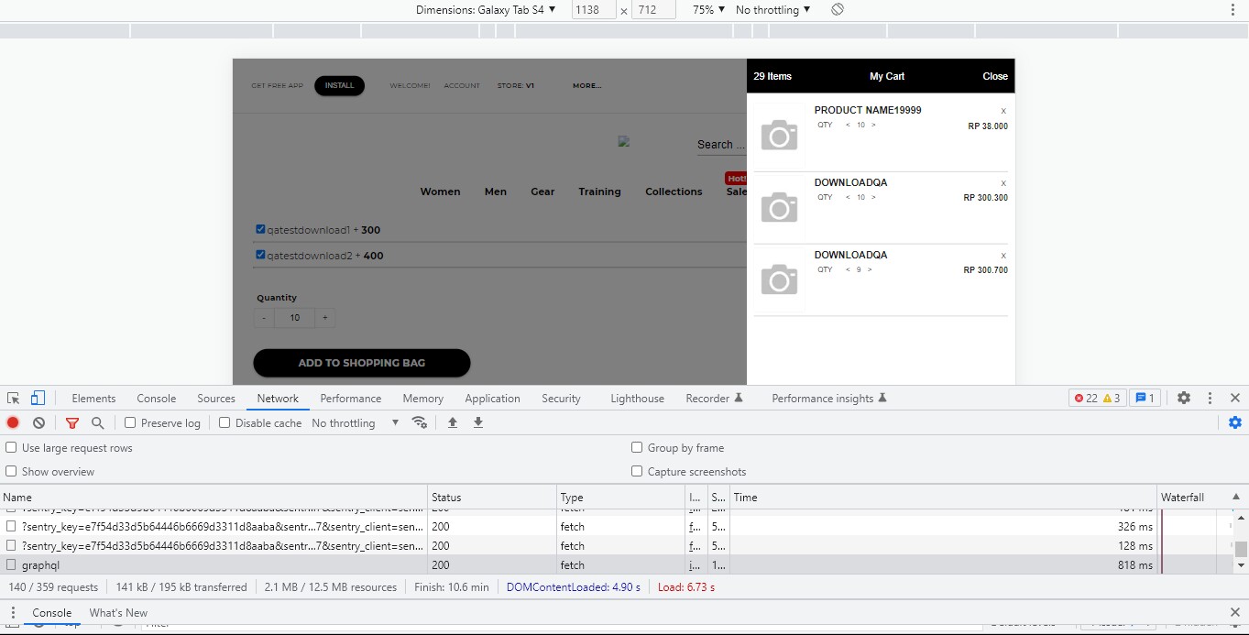This screenshot has height=635, width=1249.
Task: Click network request list scrollbar down arrow
Action: click(1241, 565)
